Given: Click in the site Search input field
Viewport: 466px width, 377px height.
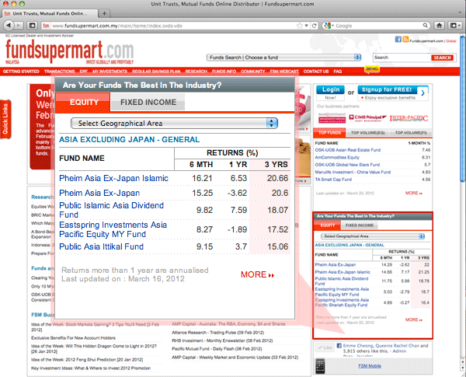Looking at the screenshot, I should pos(402,58).
